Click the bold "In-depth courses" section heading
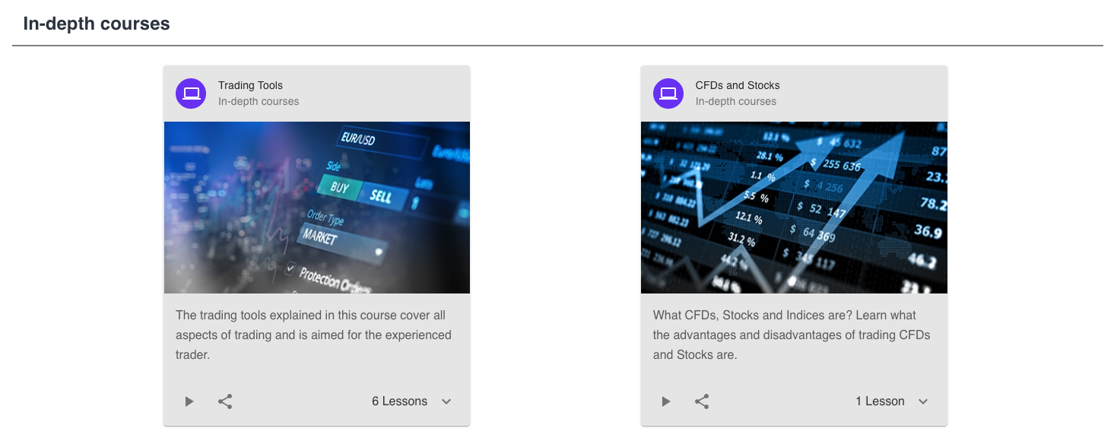Image resolution: width=1117 pixels, height=441 pixels. point(97,24)
